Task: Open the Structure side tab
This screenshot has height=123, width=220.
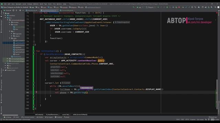Action: point(1,72)
